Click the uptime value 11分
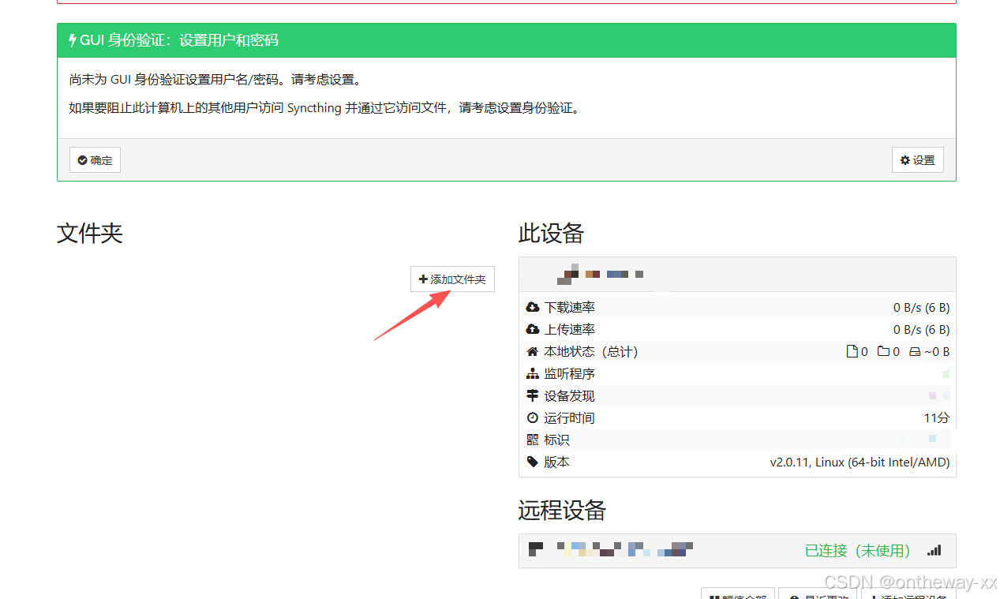Image resolution: width=1000 pixels, height=599 pixels. [x=937, y=417]
